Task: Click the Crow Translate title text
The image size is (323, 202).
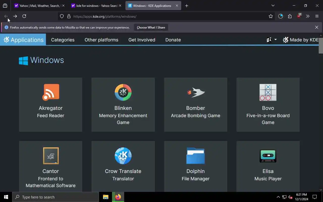Action: [x=123, y=171]
